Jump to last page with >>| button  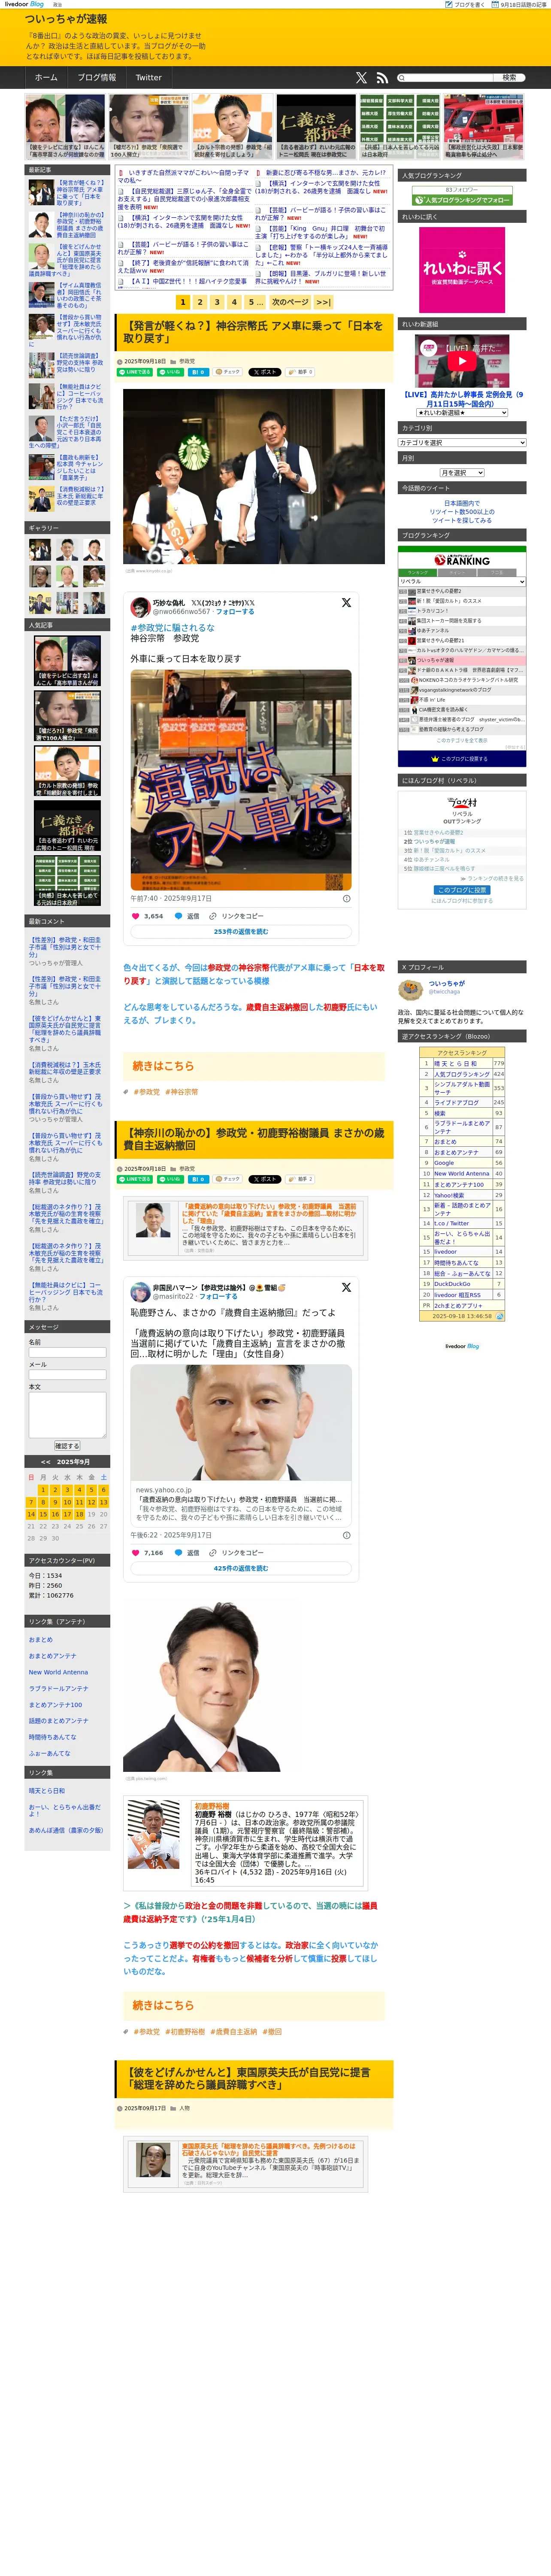[x=323, y=302]
